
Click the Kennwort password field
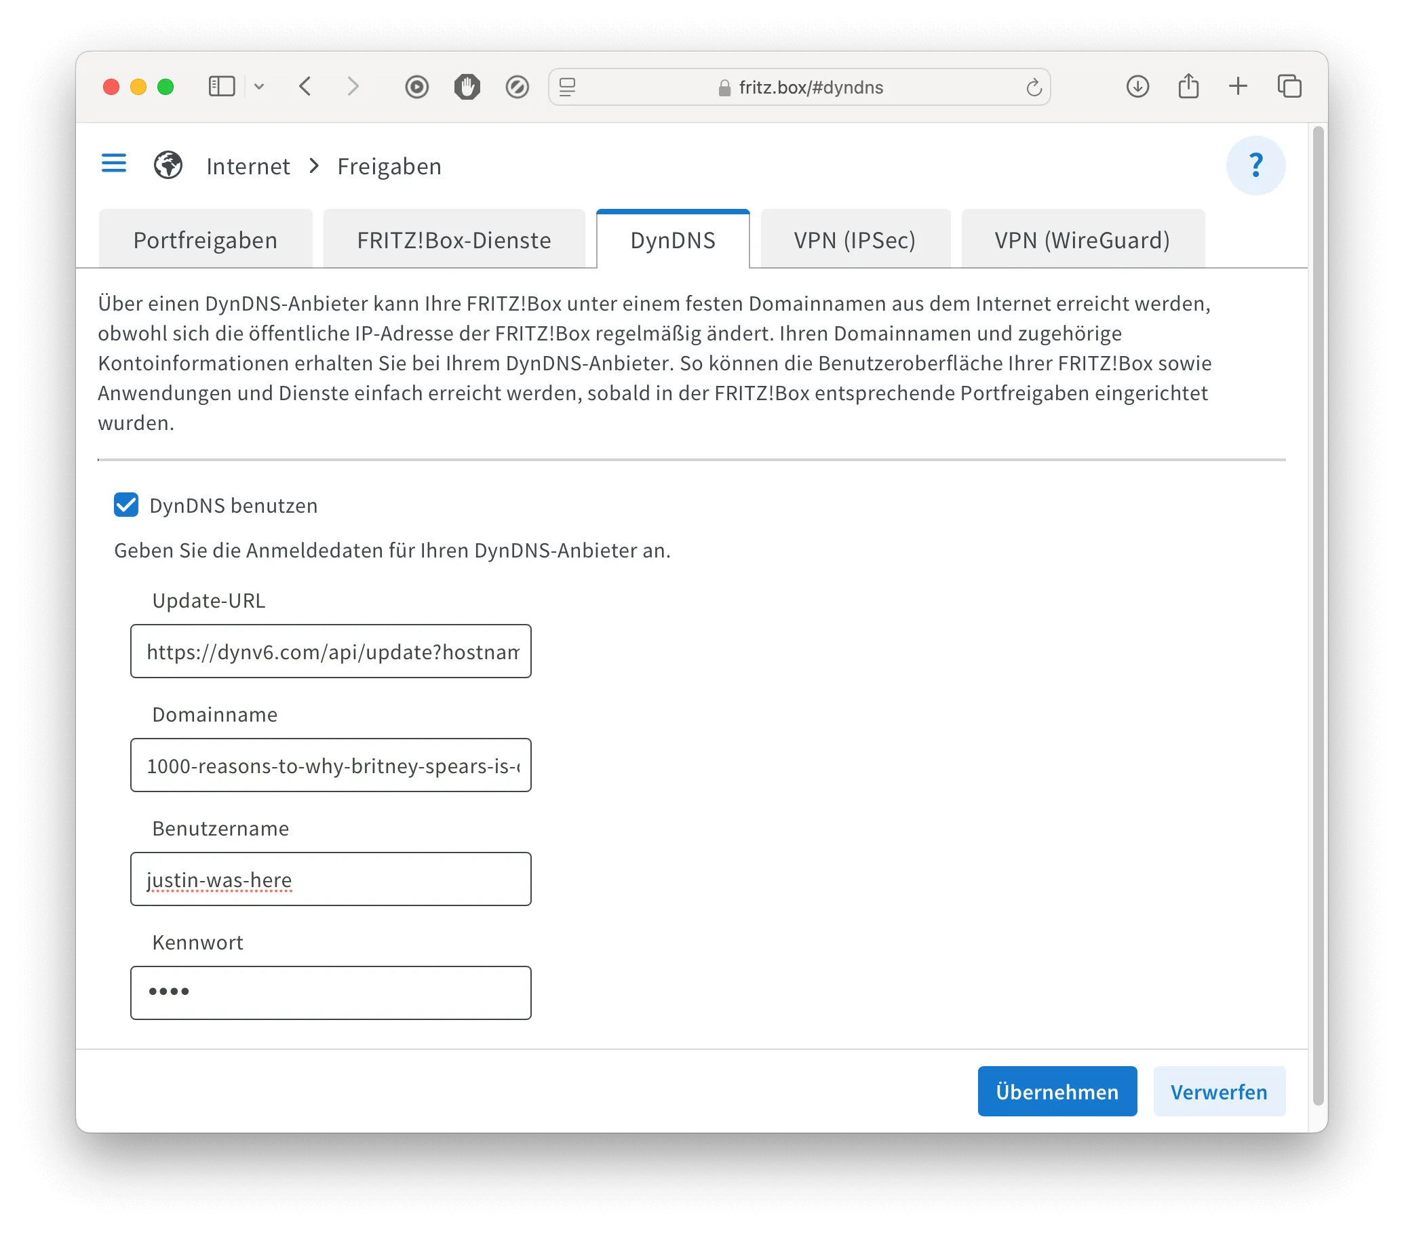330,993
